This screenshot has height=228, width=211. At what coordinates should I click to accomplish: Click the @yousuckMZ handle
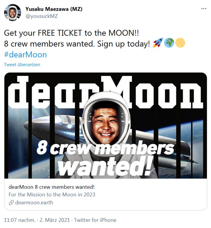point(42,16)
